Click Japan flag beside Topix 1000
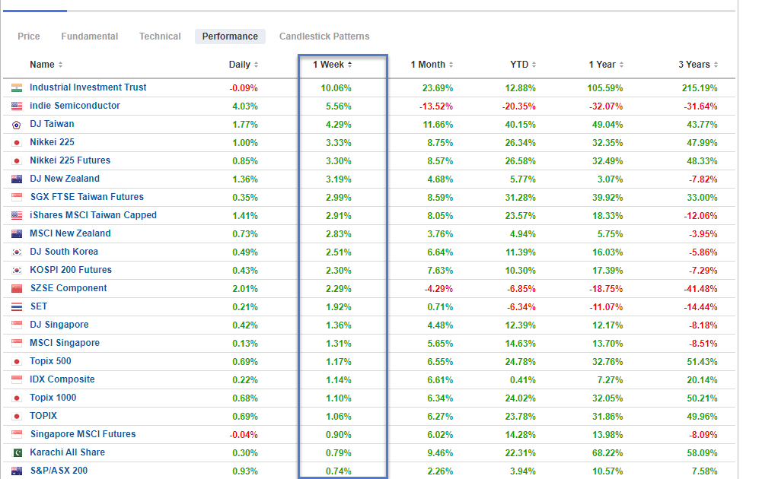Image resolution: width=762 pixels, height=479 pixels. (17, 398)
